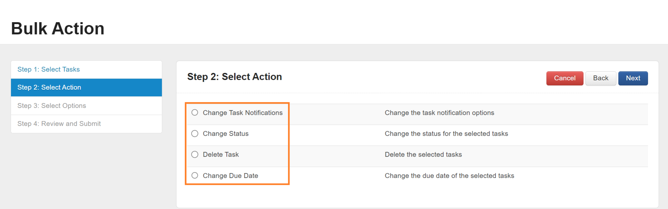Click the "Change Status" label text
Image resolution: width=668 pixels, height=209 pixels.
click(x=225, y=134)
